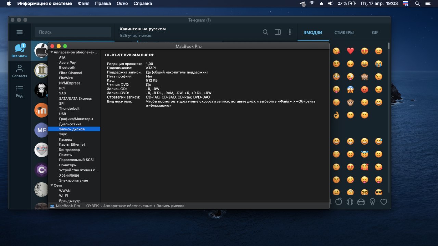Open Contacts in Telegram sidebar

(x=20, y=71)
